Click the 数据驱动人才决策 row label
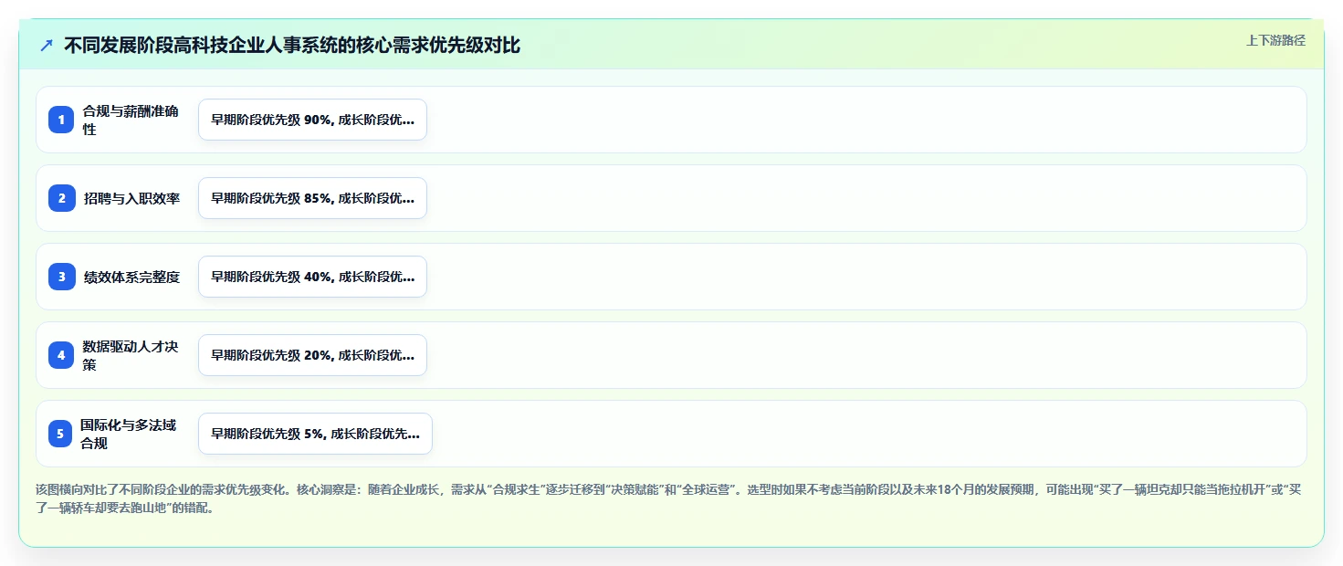This screenshot has height=566, width=1343. tap(131, 355)
